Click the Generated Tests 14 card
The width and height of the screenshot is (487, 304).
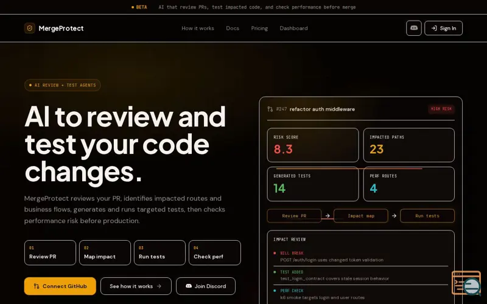click(x=313, y=184)
